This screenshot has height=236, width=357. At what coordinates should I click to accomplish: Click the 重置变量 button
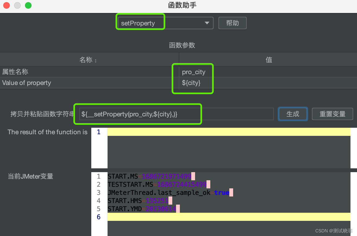pos(332,114)
